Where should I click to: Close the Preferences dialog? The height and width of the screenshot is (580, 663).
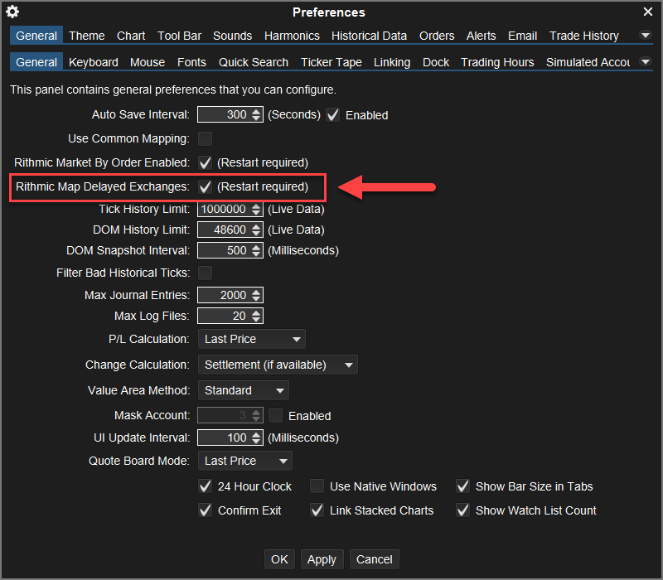[648, 12]
